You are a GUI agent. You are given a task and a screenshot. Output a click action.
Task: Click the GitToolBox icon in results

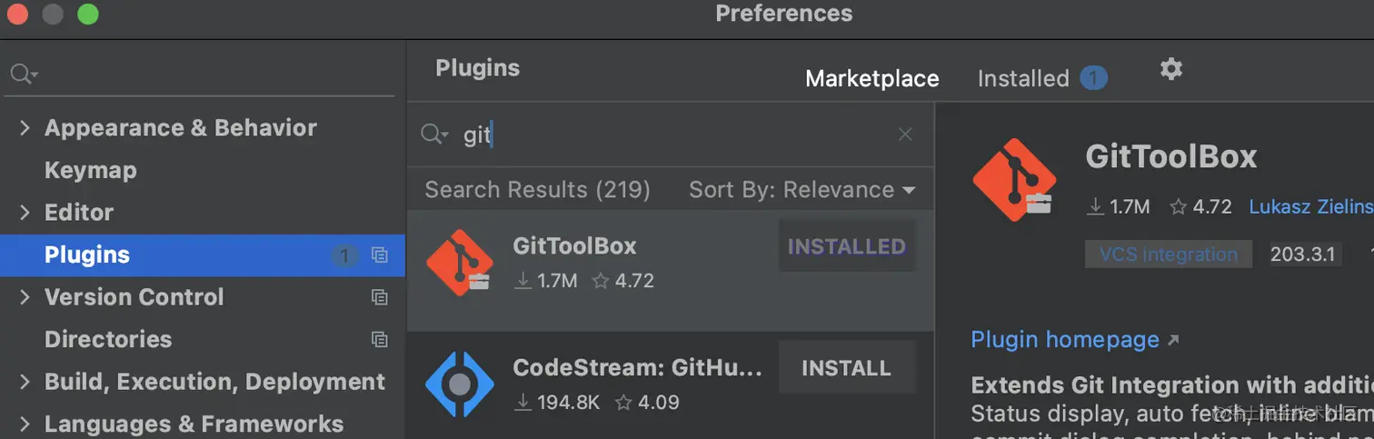(460, 263)
